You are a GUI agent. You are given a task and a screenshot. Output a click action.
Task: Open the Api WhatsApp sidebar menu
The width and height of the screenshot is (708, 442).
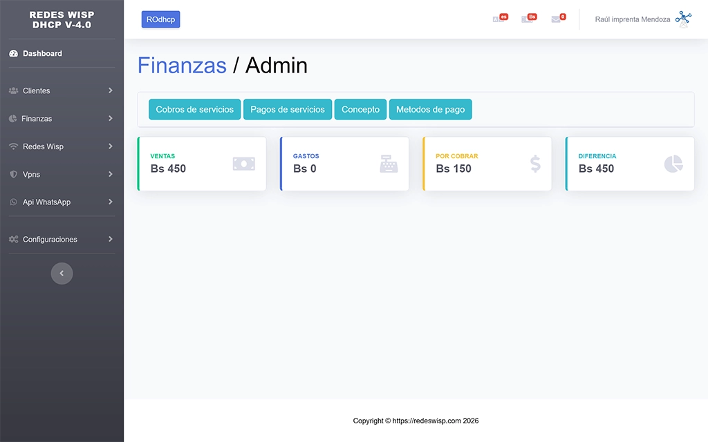tap(61, 202)
